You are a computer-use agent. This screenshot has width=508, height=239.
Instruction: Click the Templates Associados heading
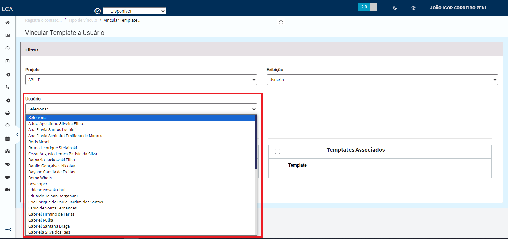click(356, 150)
